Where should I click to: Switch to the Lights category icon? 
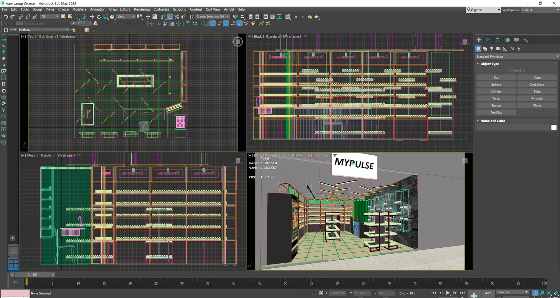(x=491, y=49)
